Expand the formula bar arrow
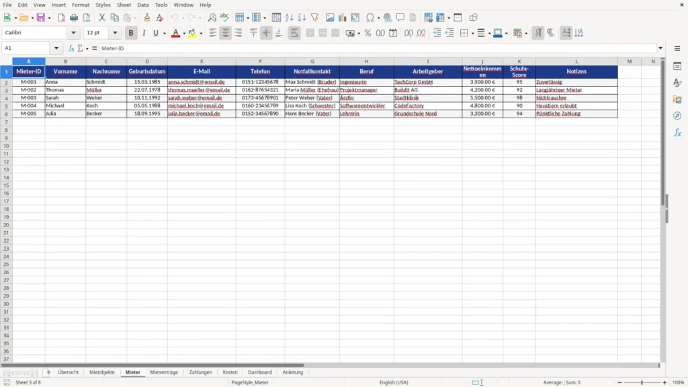The image size is (688, 387). (660, 48)
